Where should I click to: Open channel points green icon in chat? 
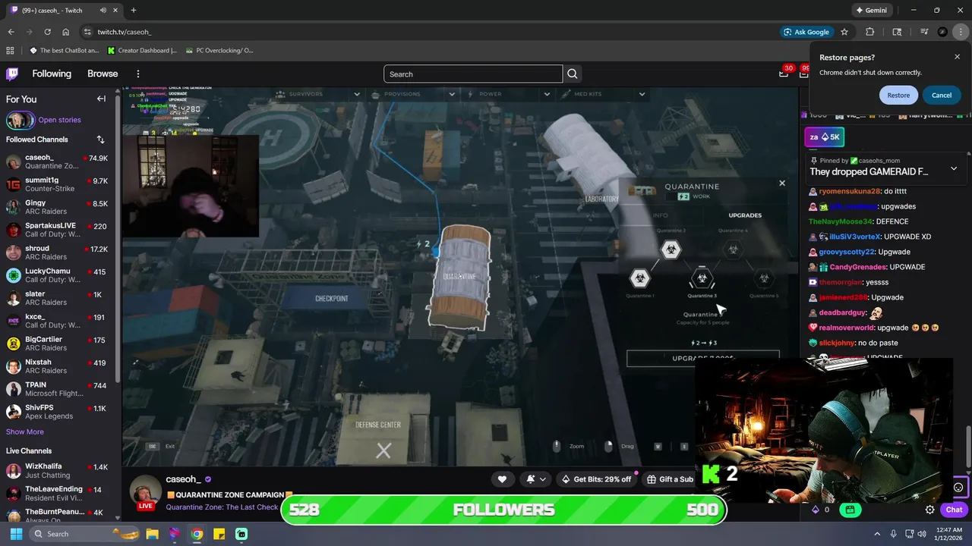(x=850, y=510)
